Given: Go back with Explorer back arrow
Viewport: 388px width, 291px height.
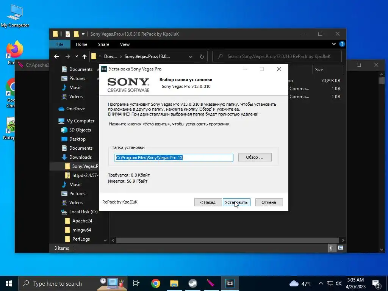Looking at the screenshot, I should click(56, 57).
